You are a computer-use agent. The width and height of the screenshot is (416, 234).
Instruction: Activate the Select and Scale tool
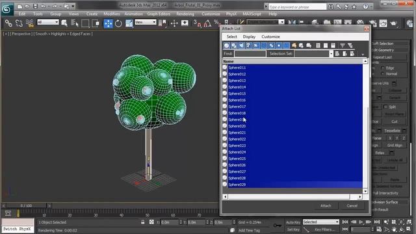[129, 23]
